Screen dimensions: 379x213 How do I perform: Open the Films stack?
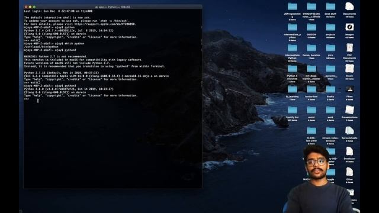[349, 89]
